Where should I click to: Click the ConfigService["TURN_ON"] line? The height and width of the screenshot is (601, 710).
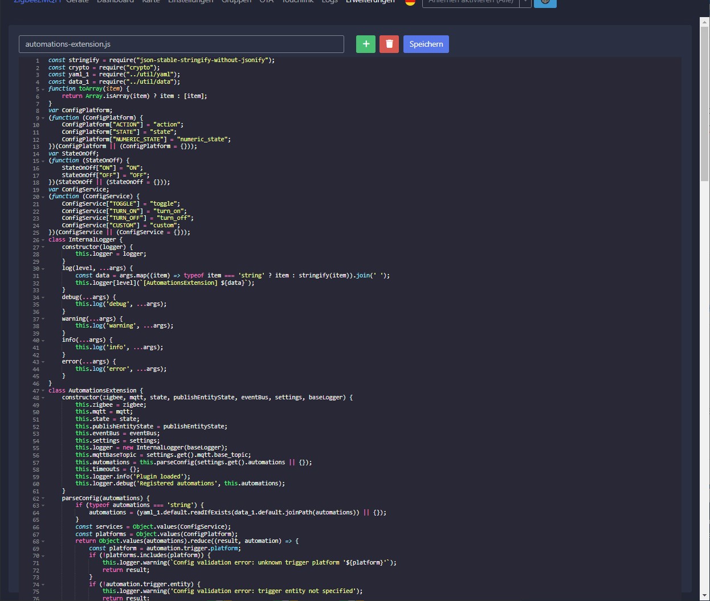pyautogui.click(x=124, y=211)
